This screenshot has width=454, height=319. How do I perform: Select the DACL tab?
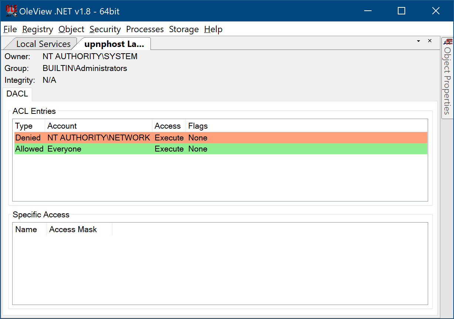pos(17,94)
